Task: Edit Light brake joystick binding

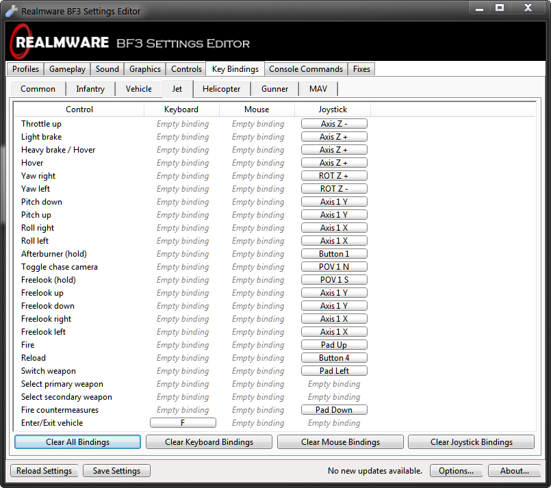Action: tap(334, 137)
